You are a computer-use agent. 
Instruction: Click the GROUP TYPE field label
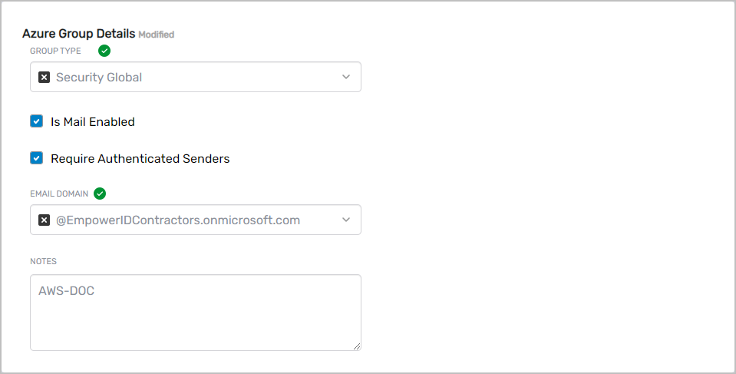(x=55, y=51)
